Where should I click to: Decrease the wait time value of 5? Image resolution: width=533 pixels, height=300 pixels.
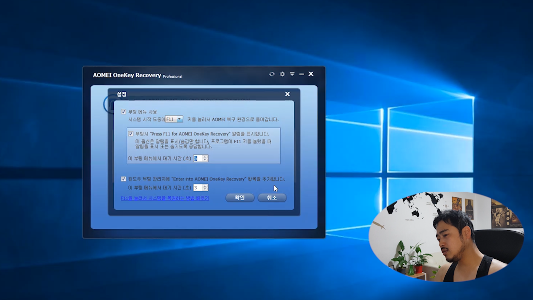click(x=205, y=160)
